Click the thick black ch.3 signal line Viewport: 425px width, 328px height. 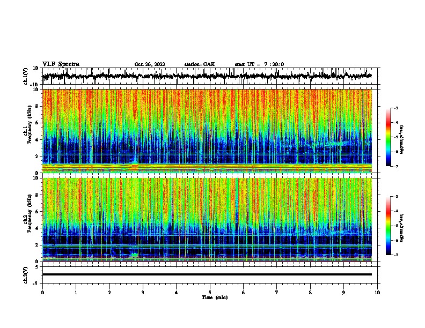[x=207, y=274]
